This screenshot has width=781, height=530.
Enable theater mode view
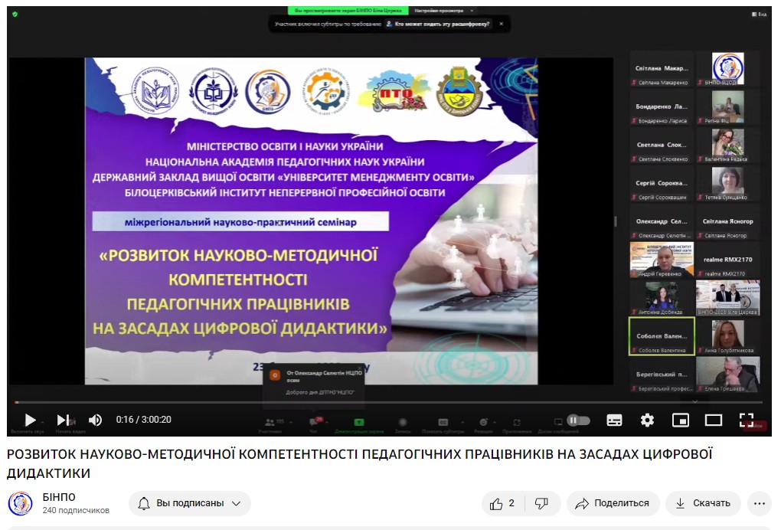[x=714, y=420]
